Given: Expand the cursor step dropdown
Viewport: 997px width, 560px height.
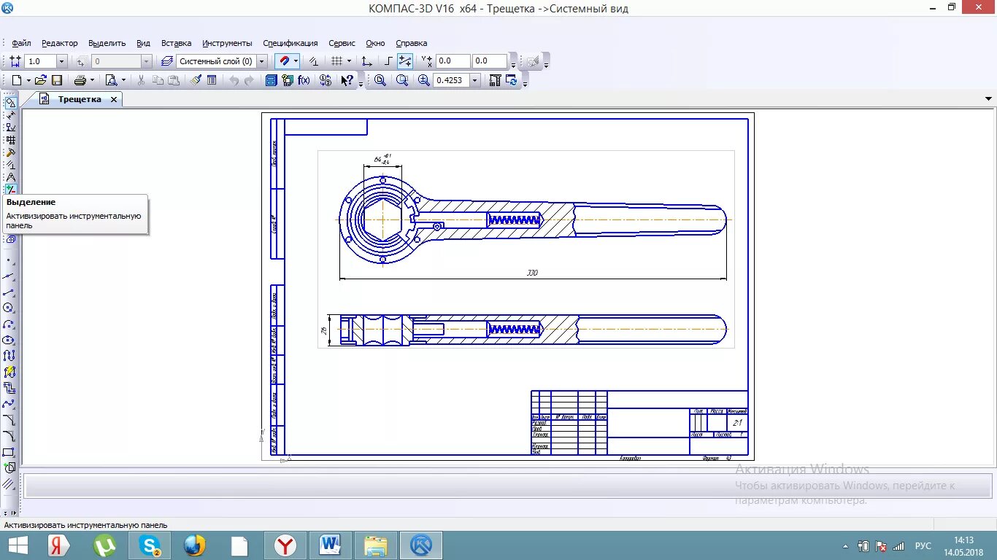Looking at the screenshot, I should coord(62,61).
